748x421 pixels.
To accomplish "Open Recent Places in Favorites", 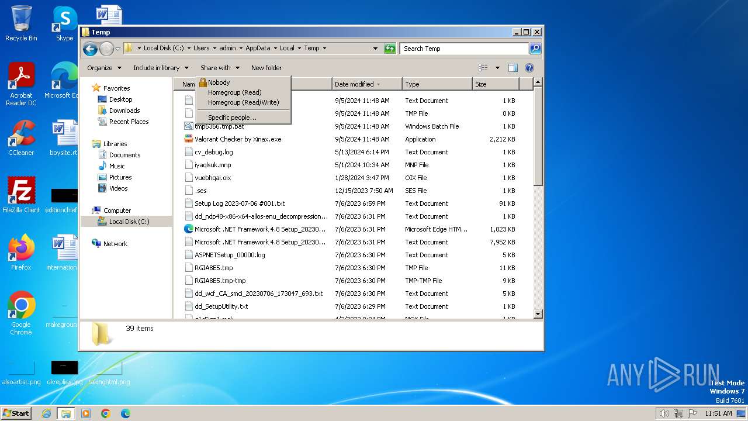I will coord(129,122).
